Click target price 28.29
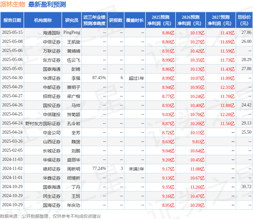 (246, 59)
